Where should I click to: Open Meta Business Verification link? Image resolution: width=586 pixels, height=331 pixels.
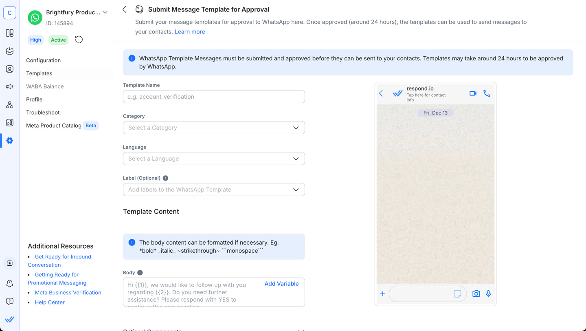68,293
